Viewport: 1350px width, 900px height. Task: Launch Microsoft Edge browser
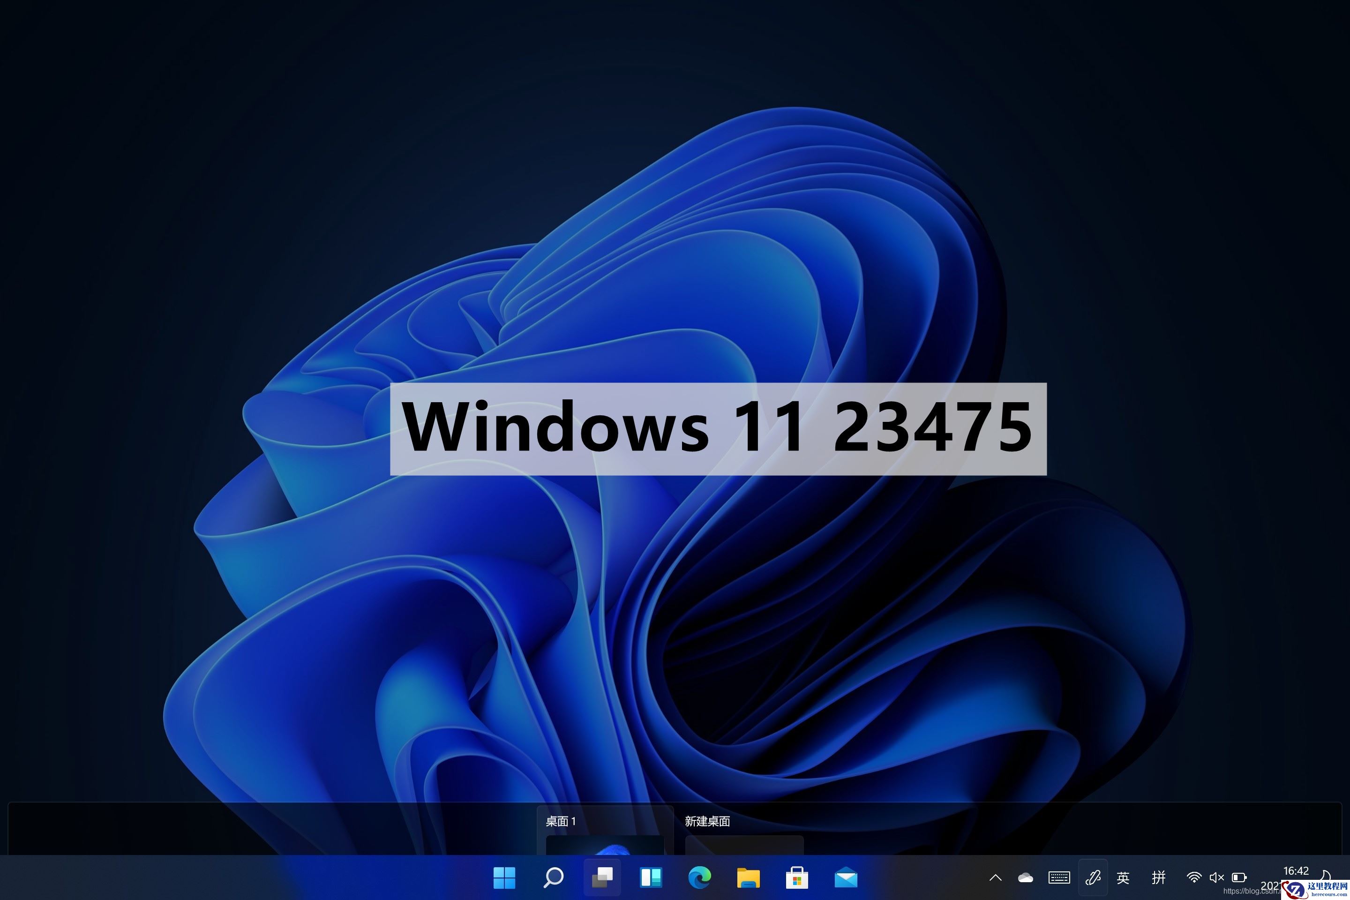coord(699,878)
